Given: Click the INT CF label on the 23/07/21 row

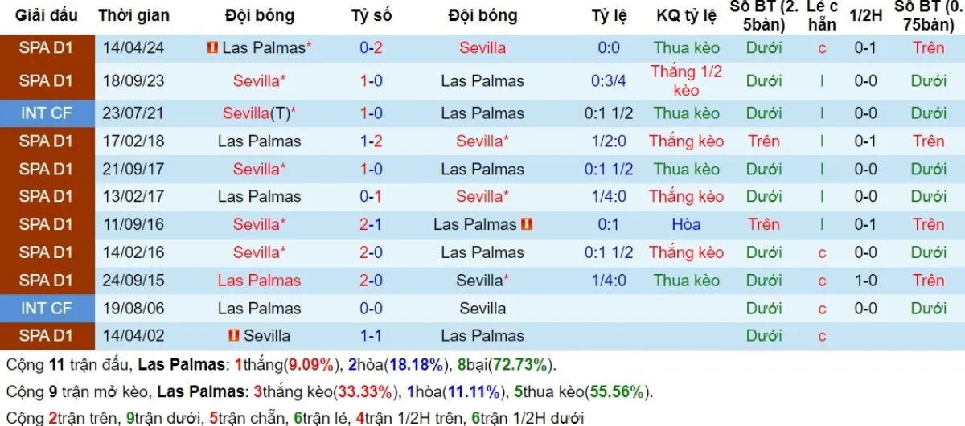Looking at the screenshot, I should point(46,113).
